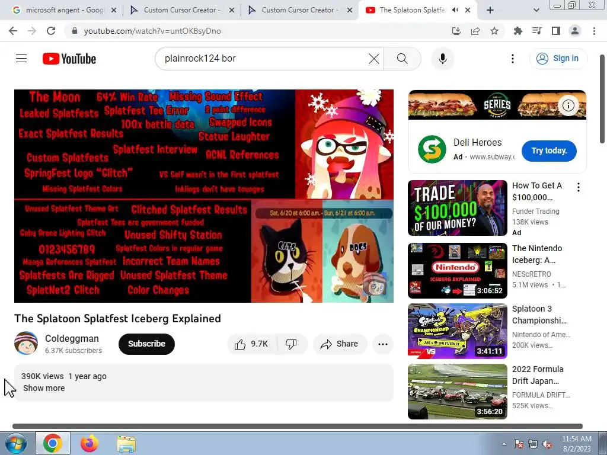Expand the tab search dropdown arrow
This screenshot has width=607, height=455.
coord(536,11)
